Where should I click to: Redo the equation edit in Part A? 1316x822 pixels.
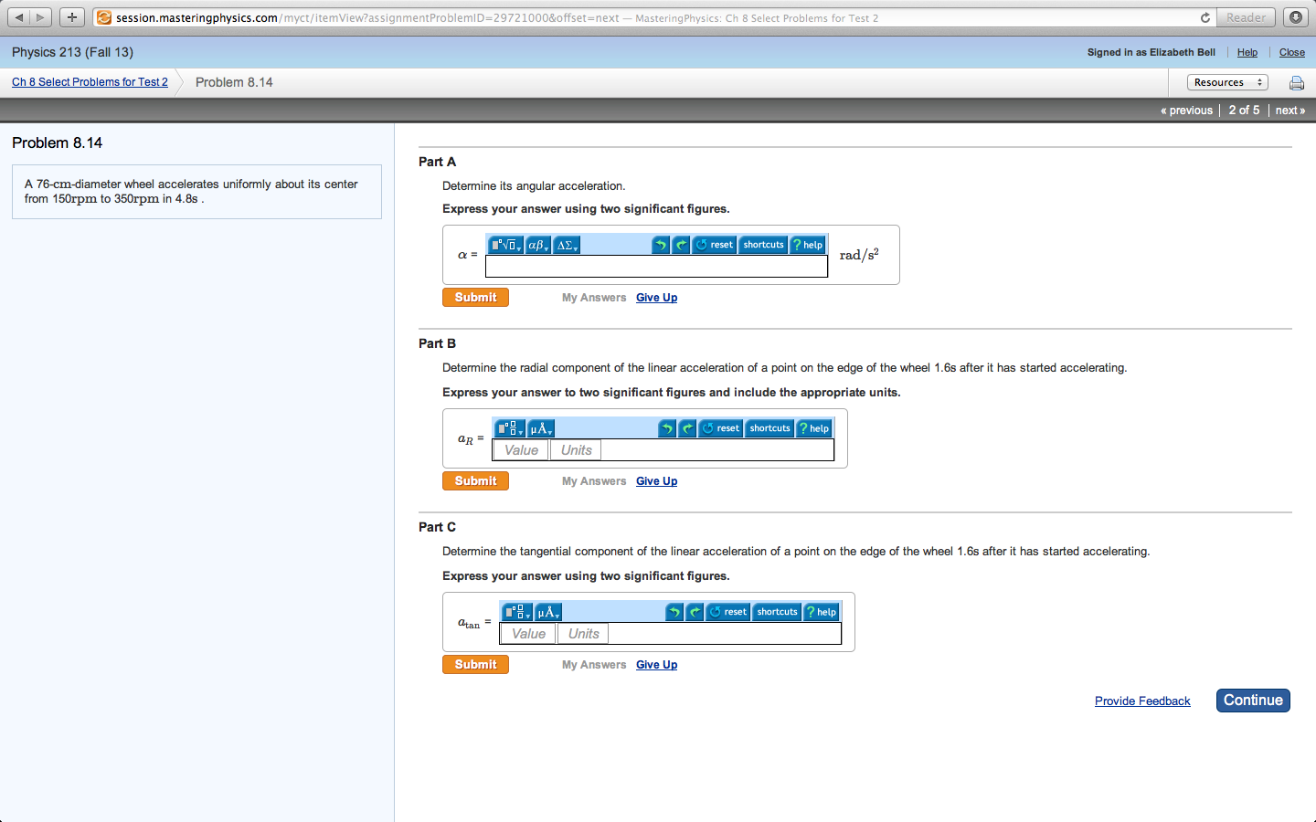pyautogui.click(x=681, y=245)
